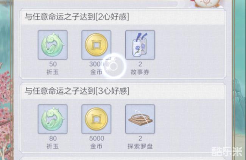Select the 3000 金币 gold coin icon
This screenshot has height=160, width=246.
click(97, 45)
